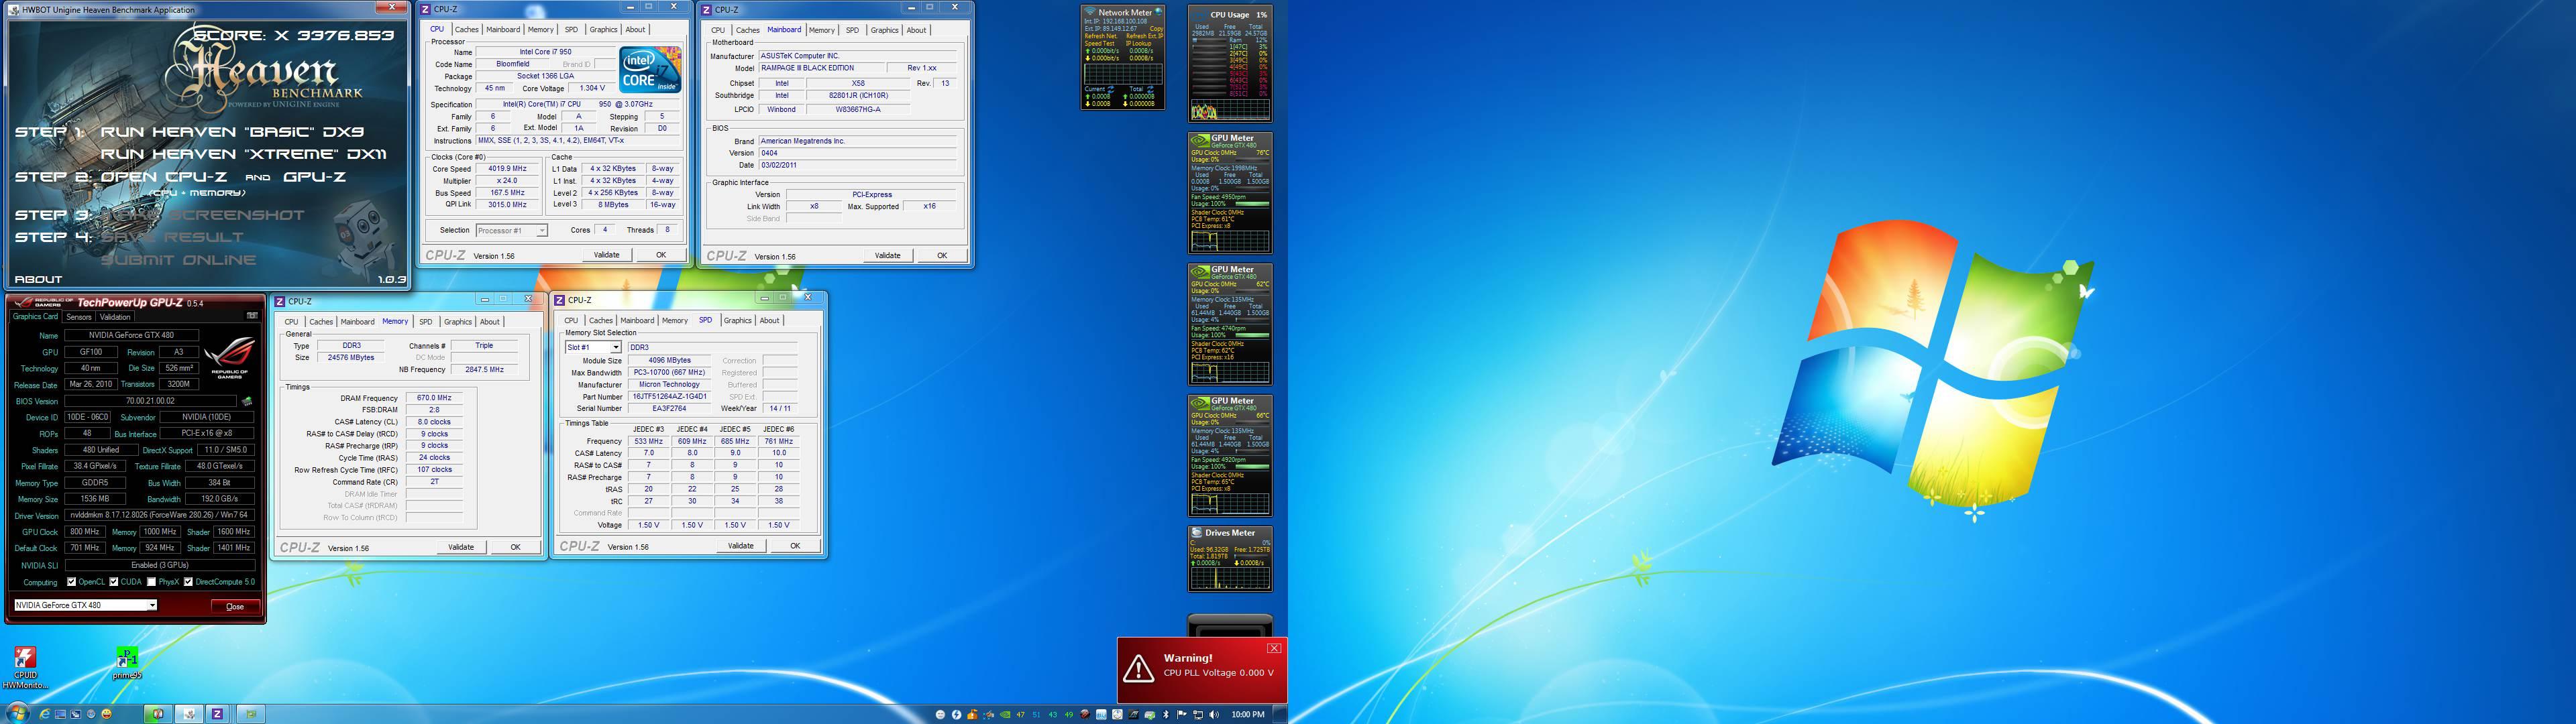The width and height of the screenshot is (2576, 724).
Task: Dismiss the CPU PLL Voltage warning popup
Action: (x=1274, y=648)
